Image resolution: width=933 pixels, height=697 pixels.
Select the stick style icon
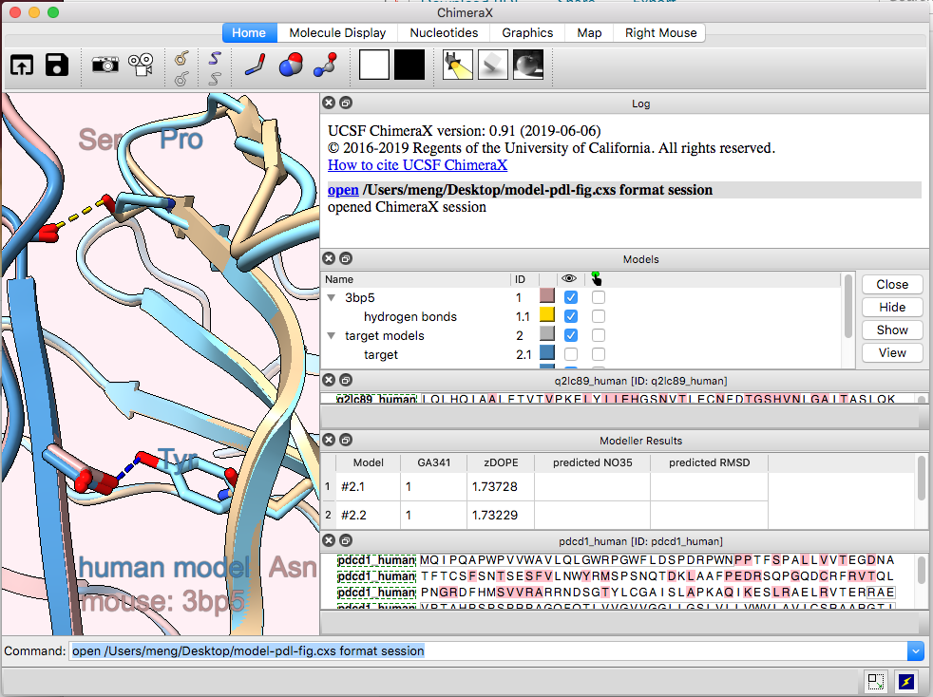(255, 65)
